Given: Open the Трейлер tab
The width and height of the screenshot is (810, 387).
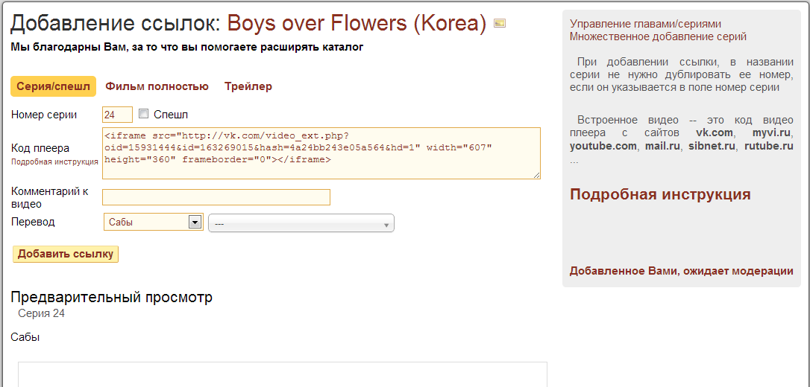Looking at the screenshot, I should coord(248,86).
